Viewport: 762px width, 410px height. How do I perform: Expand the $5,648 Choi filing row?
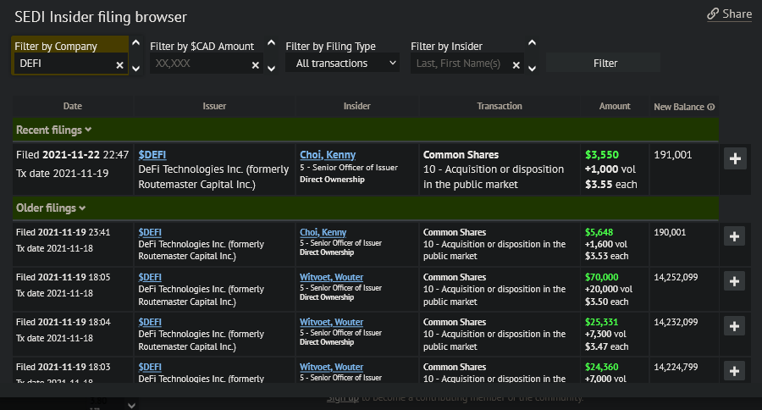pyautogui.click(x=734, y=236)
